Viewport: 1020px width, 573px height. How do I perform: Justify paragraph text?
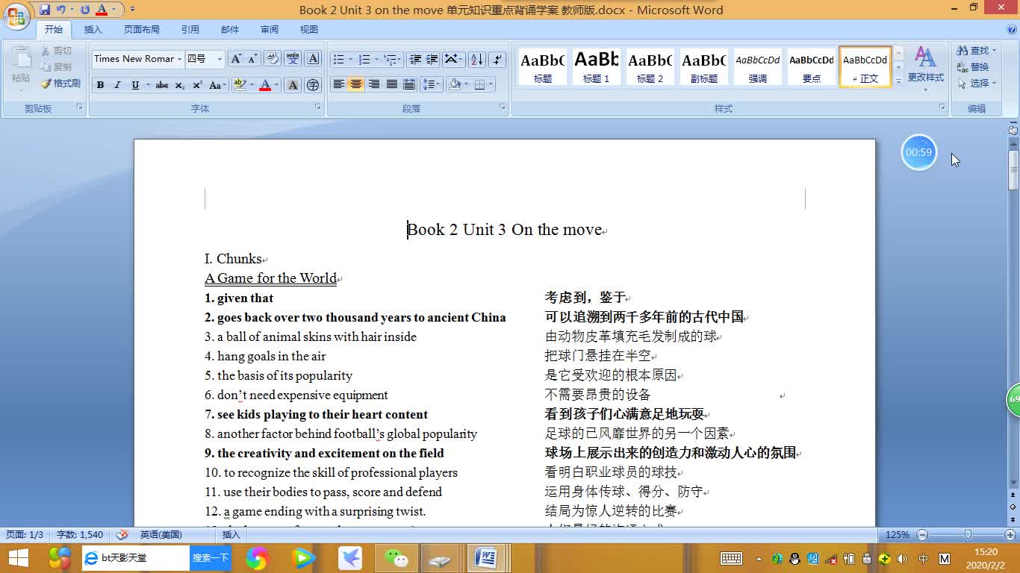pyautogui.click(x=392, y=84)
